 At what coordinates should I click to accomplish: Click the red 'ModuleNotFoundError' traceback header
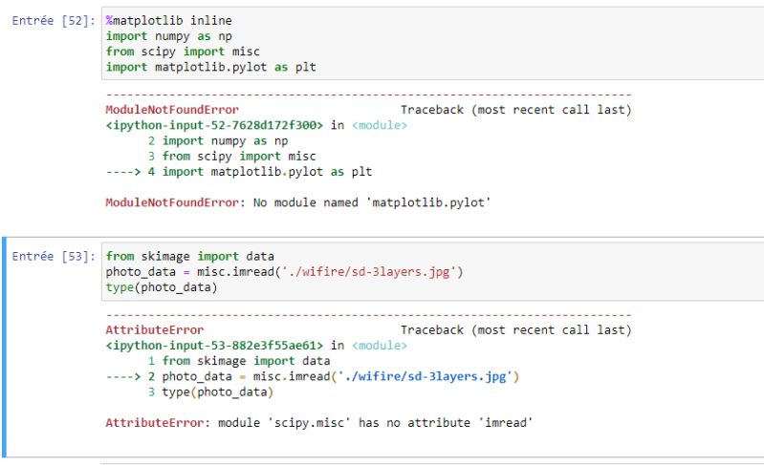172,110
